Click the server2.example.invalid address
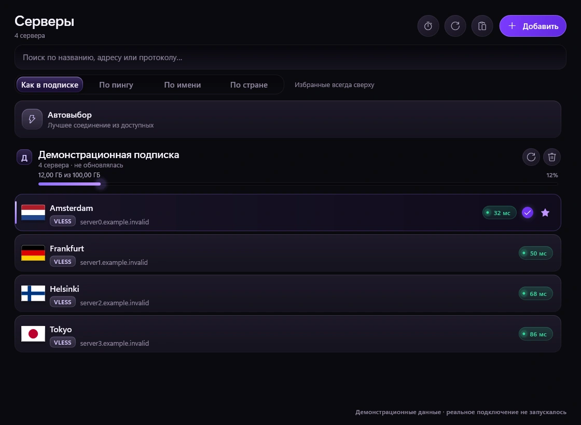The image size is (581, 425). [115, 303]
